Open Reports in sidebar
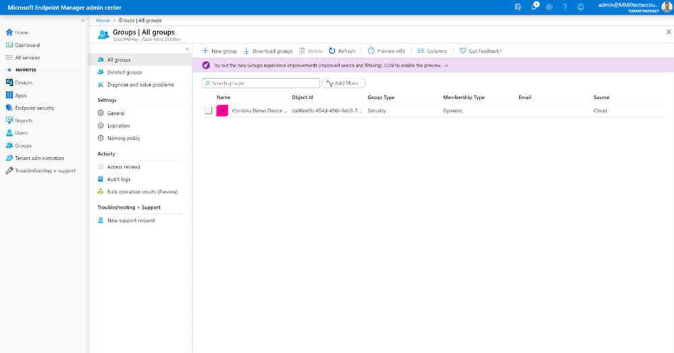The image size is (674, 353). [x=19, y=120]
